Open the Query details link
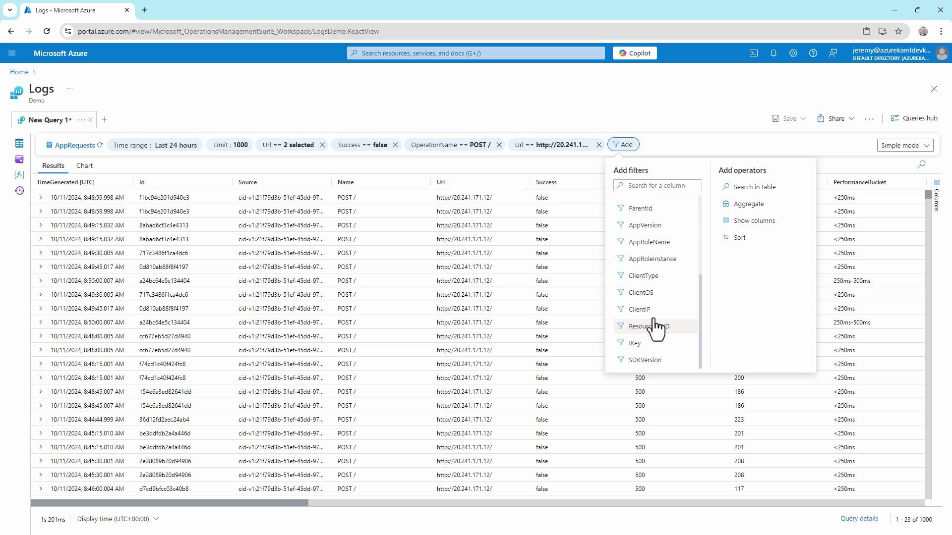 pyautogui.click(x=859, y=519)
